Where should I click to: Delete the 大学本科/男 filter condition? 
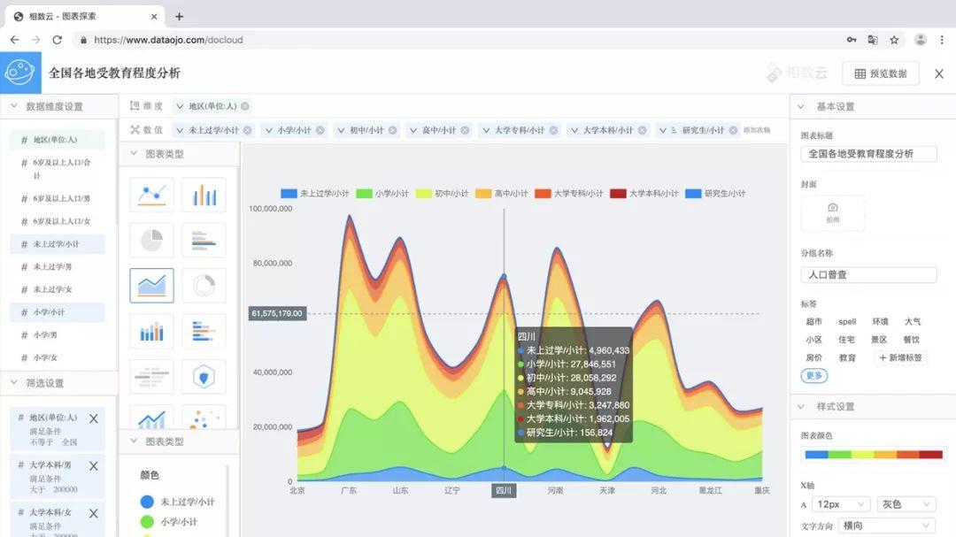coord(93,466)
